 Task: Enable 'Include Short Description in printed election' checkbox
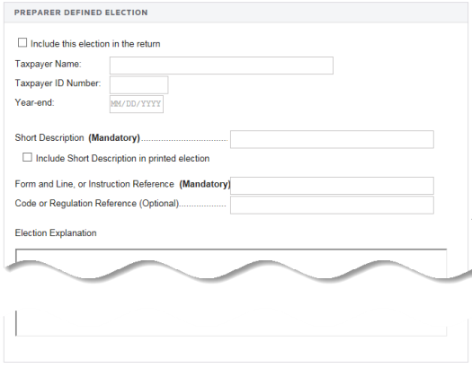[27, 157]
